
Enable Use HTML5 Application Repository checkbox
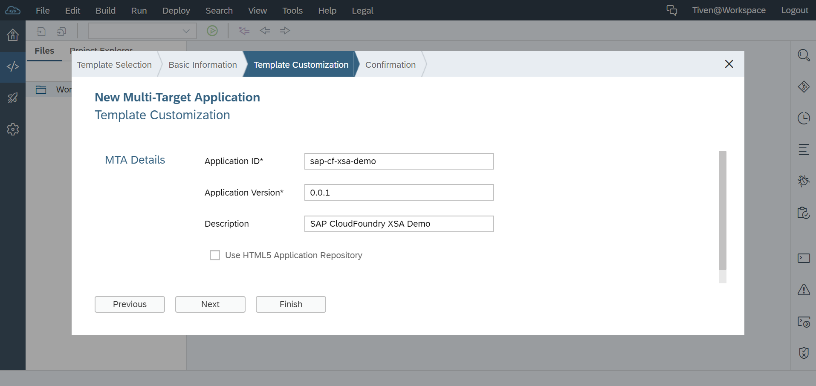click(x=215, y=255)
